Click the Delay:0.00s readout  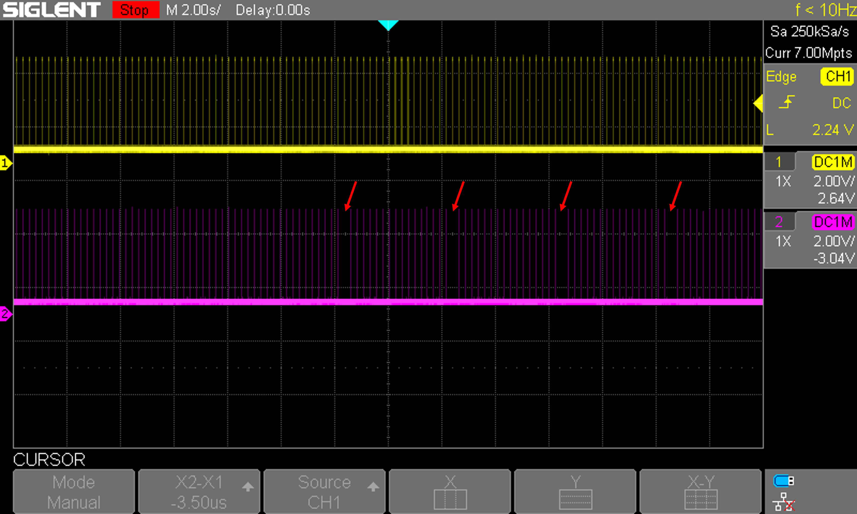click(x=273, y=10)
